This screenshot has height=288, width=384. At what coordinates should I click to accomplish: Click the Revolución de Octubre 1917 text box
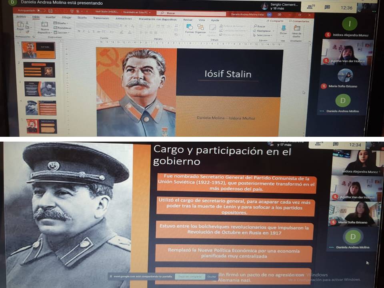235,230
